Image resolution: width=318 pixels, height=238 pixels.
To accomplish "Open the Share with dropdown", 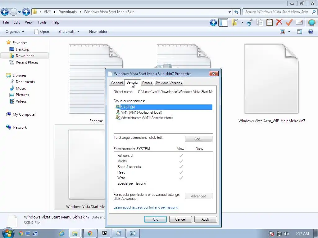I will (x=69, y=32).
